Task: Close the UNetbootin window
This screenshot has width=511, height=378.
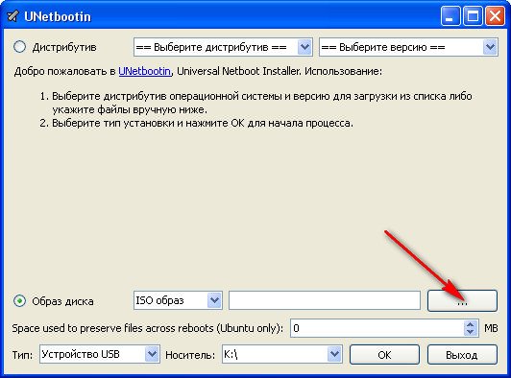Action: click(495, 16)
